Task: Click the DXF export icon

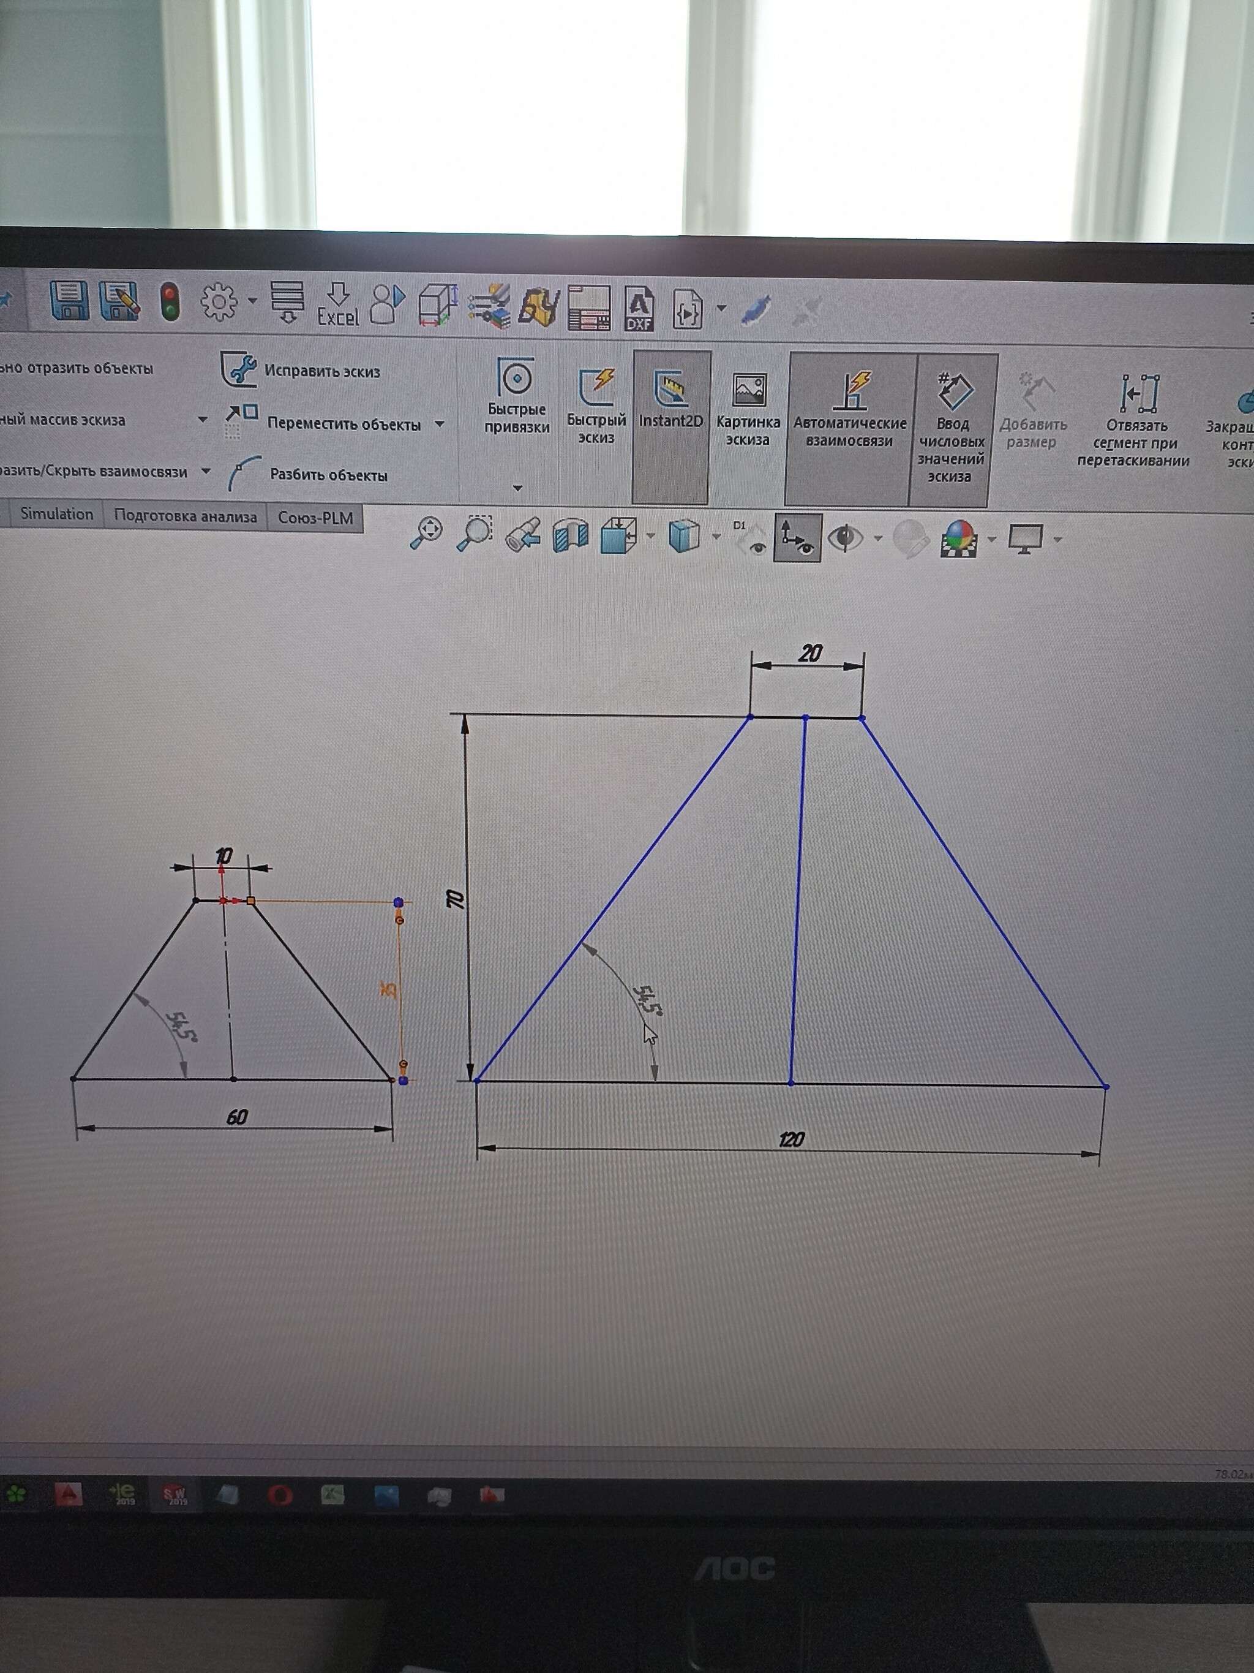Action: (639, 309)
